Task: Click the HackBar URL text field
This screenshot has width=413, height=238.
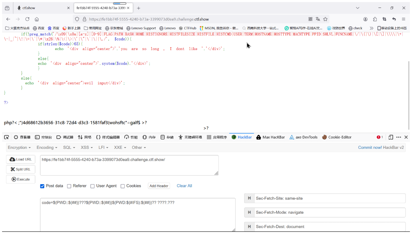Action: click(129, 165)
